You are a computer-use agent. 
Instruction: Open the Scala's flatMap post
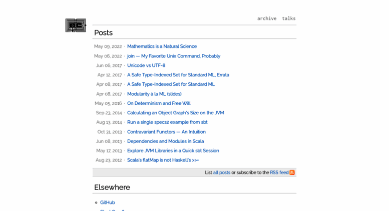pos(163,160)
